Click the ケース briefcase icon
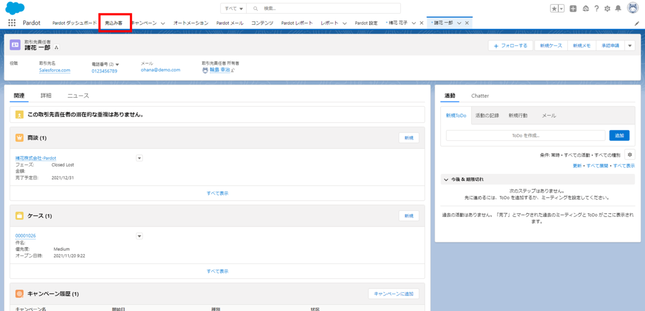The image size is (645, 311). (19, 216)
